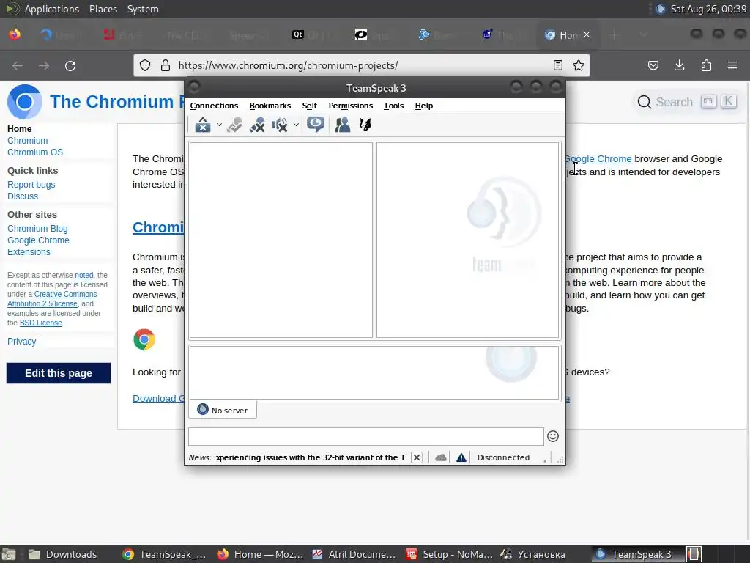Screen dimensions: 750x563
Task: Click the cloud sync status icon
Action: (440, 457)
